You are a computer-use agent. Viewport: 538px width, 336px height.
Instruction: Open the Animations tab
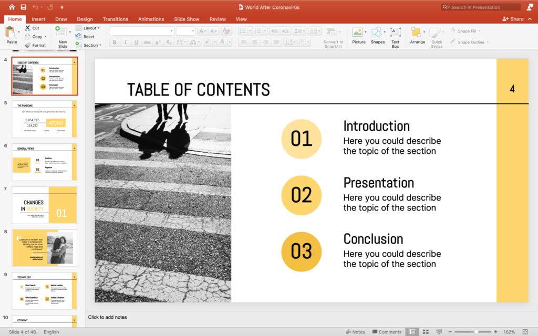click(x=151, y=19)
